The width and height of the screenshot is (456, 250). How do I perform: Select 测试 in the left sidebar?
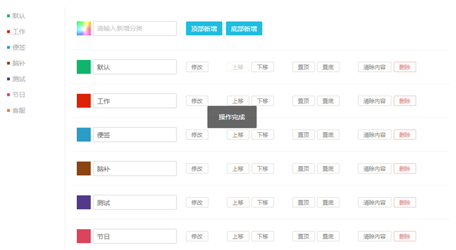click(16, 79)
